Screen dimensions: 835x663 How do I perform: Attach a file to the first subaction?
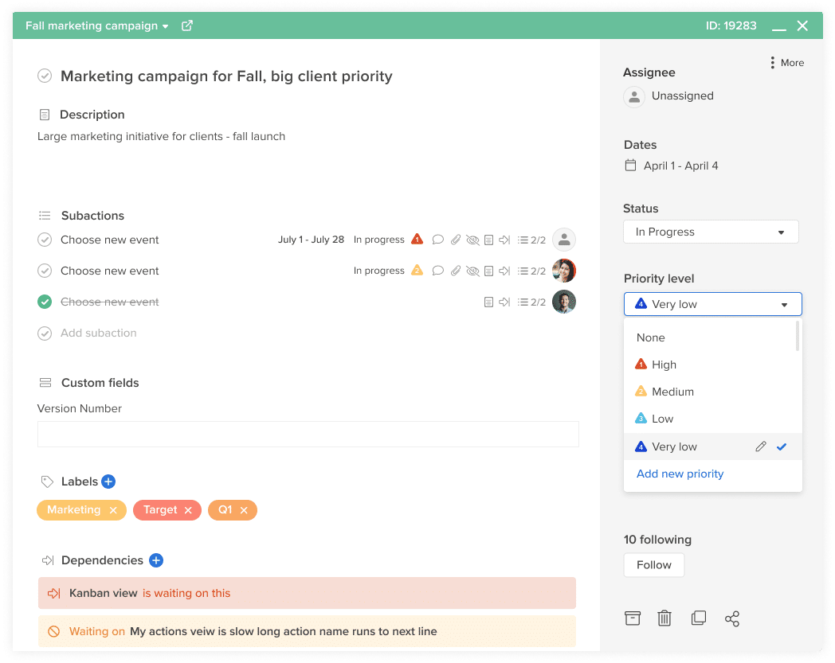pos(456,239)
